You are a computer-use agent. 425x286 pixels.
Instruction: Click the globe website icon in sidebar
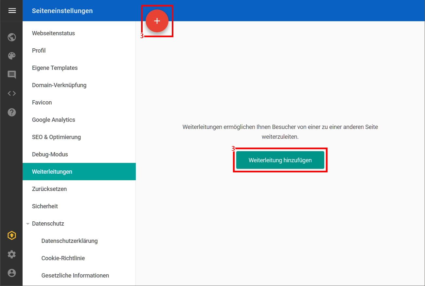12,37
